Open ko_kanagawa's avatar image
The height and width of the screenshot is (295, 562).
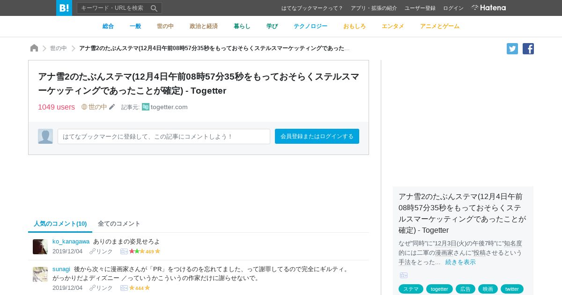coord(40,247)
